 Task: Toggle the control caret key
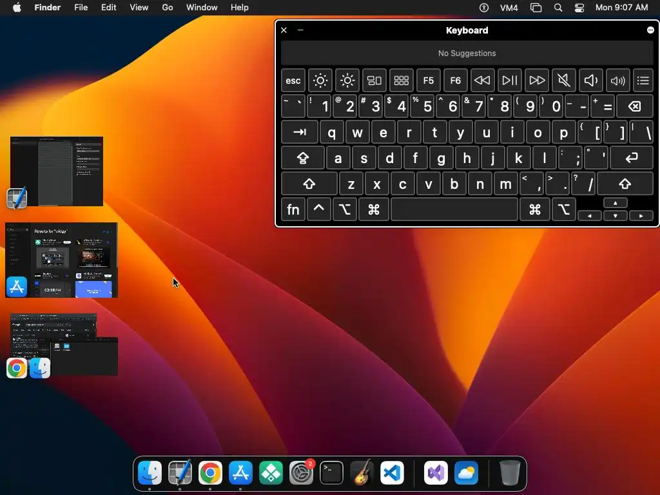[318, 209]
